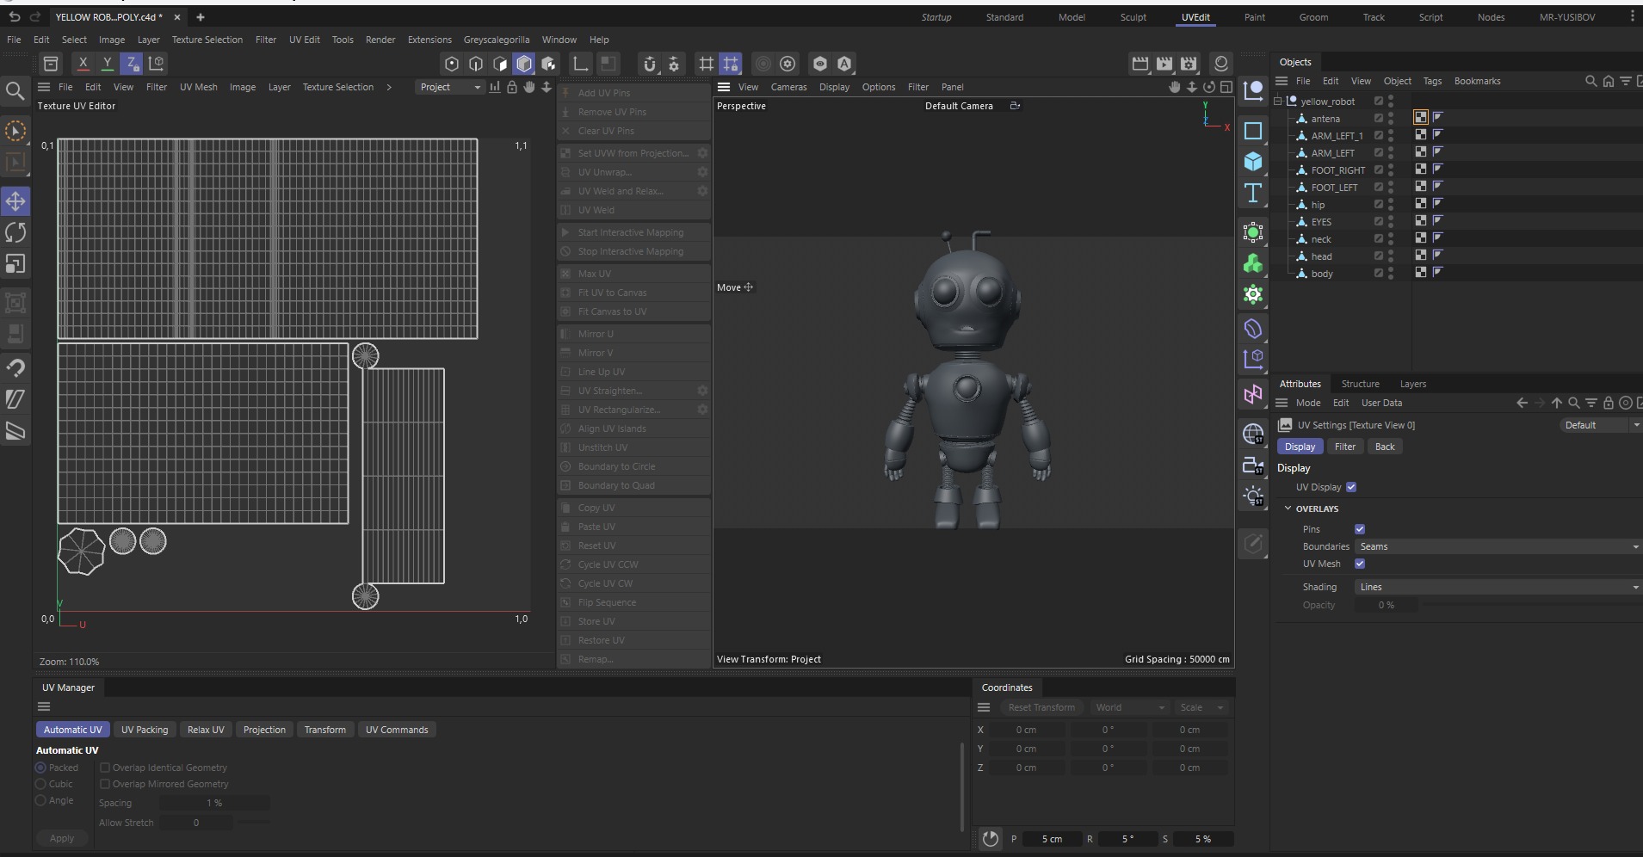Collapse the yellow_robot tree node
The height and width of the screenshot is (857, 1643).
pyautogui.click(x=1278, y=102)
